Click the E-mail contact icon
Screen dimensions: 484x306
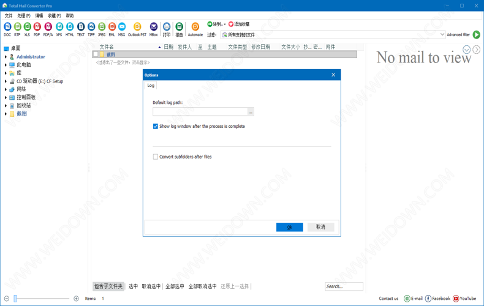click(x=407, y=298)
